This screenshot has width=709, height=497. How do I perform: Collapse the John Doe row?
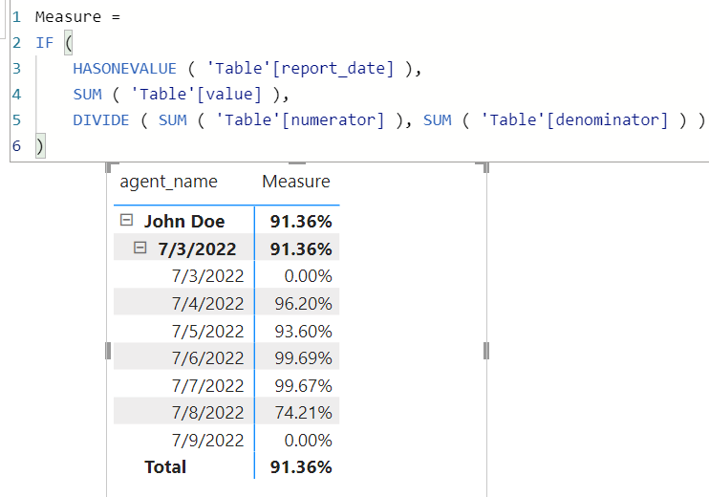[126, 220]
